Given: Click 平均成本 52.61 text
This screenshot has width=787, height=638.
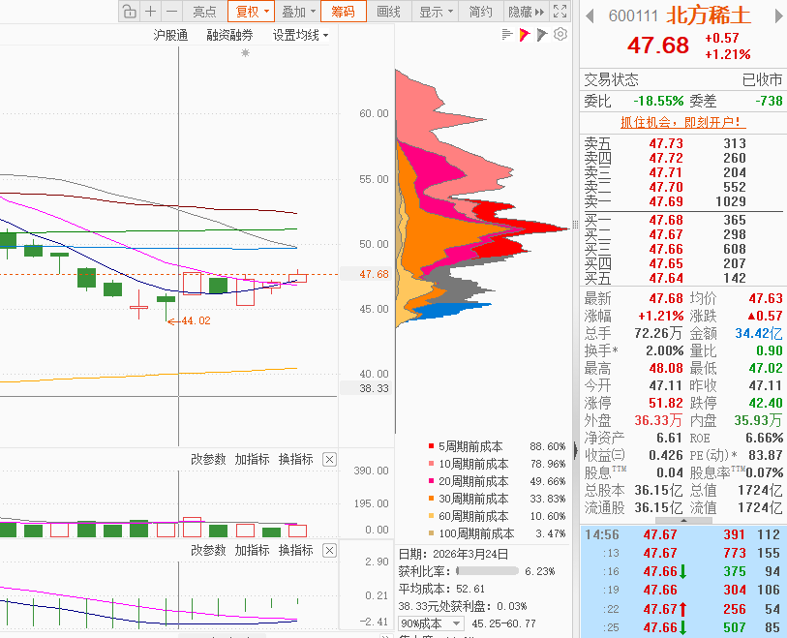Looking at the screenshot, I should pos(441,589).
